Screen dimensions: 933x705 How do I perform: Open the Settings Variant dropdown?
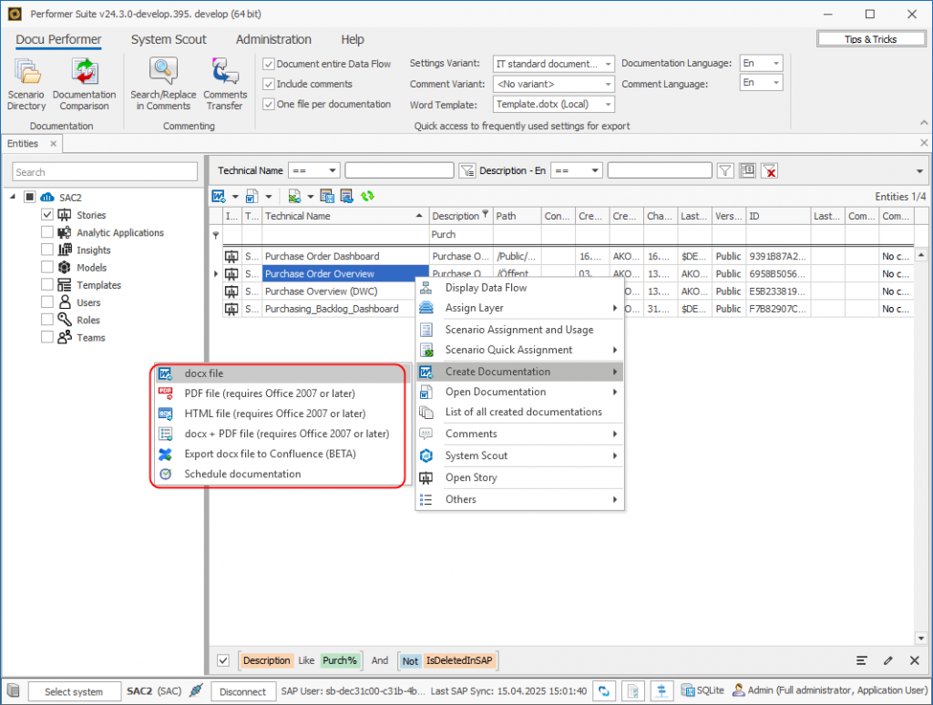(x=611, y=63)
